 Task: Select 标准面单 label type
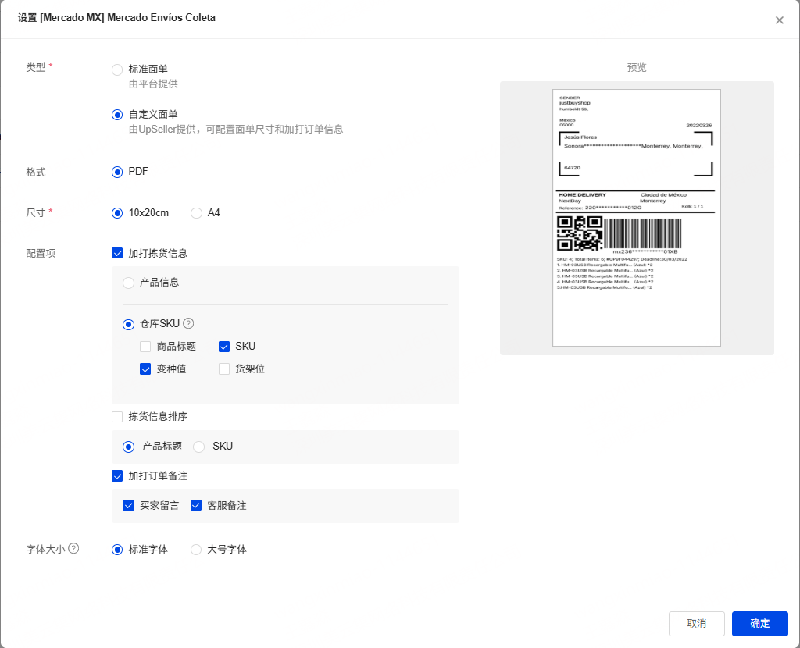[x=117, y=69]
